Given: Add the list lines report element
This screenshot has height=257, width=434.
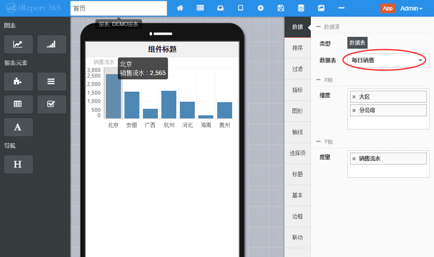Looking at the screenshot, I should [52, 82].
